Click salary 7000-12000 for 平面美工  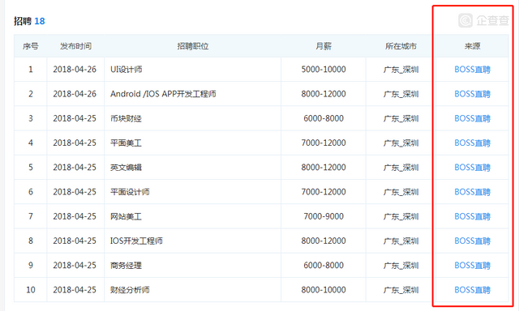pos(324,143)
